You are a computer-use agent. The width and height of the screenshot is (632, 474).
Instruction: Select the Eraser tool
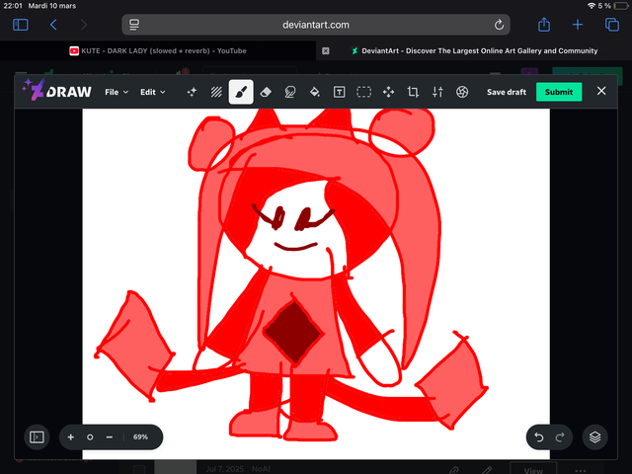click(x=265, y=92)
